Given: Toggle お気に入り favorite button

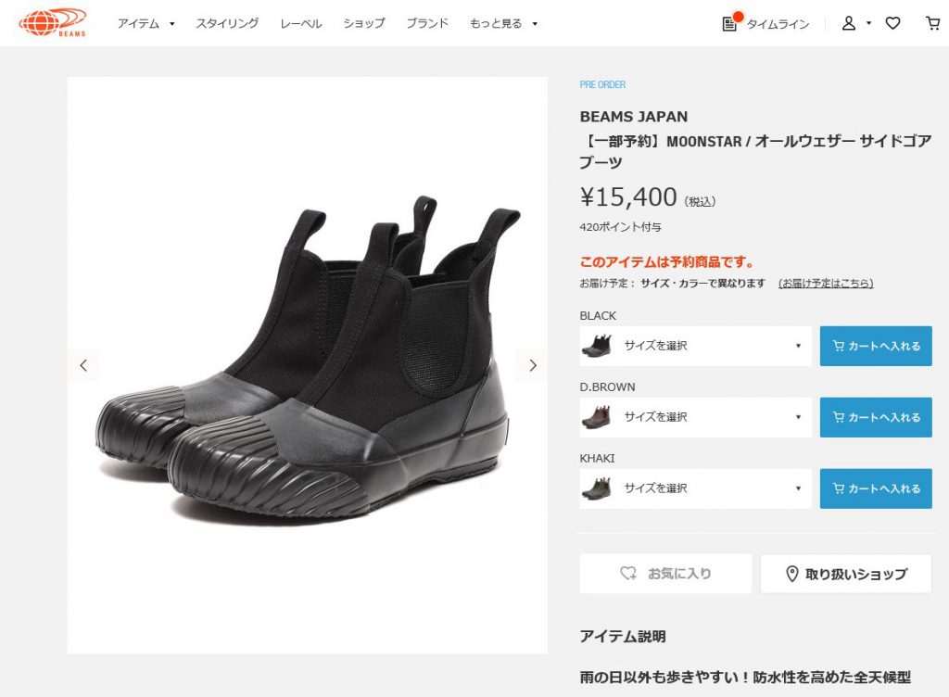Looking at the screenshot, I should (665, 574).
